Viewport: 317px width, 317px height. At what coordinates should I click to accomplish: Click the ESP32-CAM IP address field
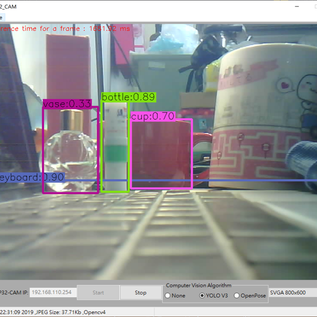(53, 292)
